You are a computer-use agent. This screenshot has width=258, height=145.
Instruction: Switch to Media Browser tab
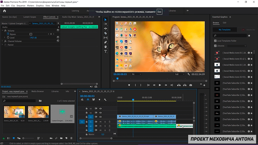(37, 91)
